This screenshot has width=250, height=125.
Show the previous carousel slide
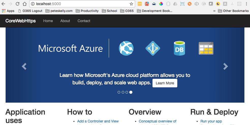[24, 66]
